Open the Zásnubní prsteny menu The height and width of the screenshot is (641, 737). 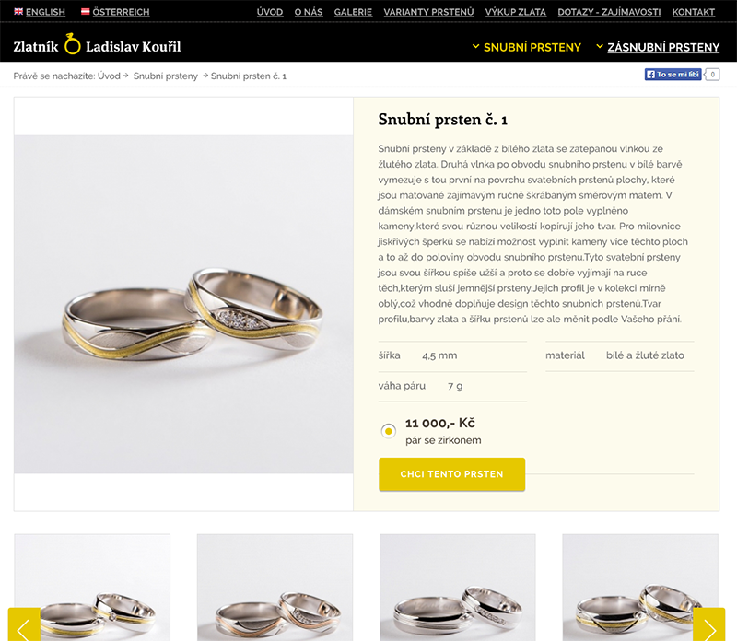click(663, 47)
